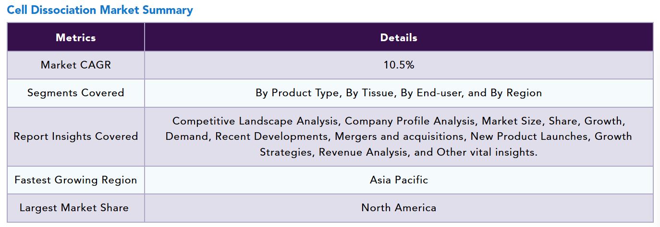
Task: Select the Metrics column header
Action: tap(76, 37)
